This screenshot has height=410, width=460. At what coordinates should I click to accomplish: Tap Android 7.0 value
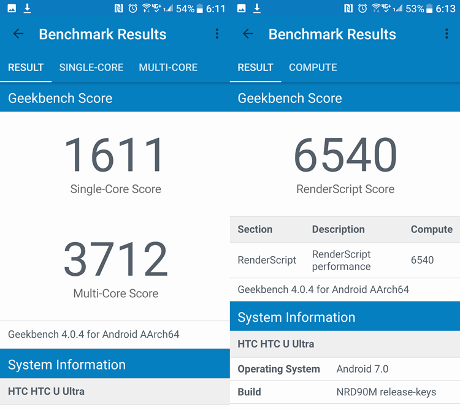coord(362,369)
